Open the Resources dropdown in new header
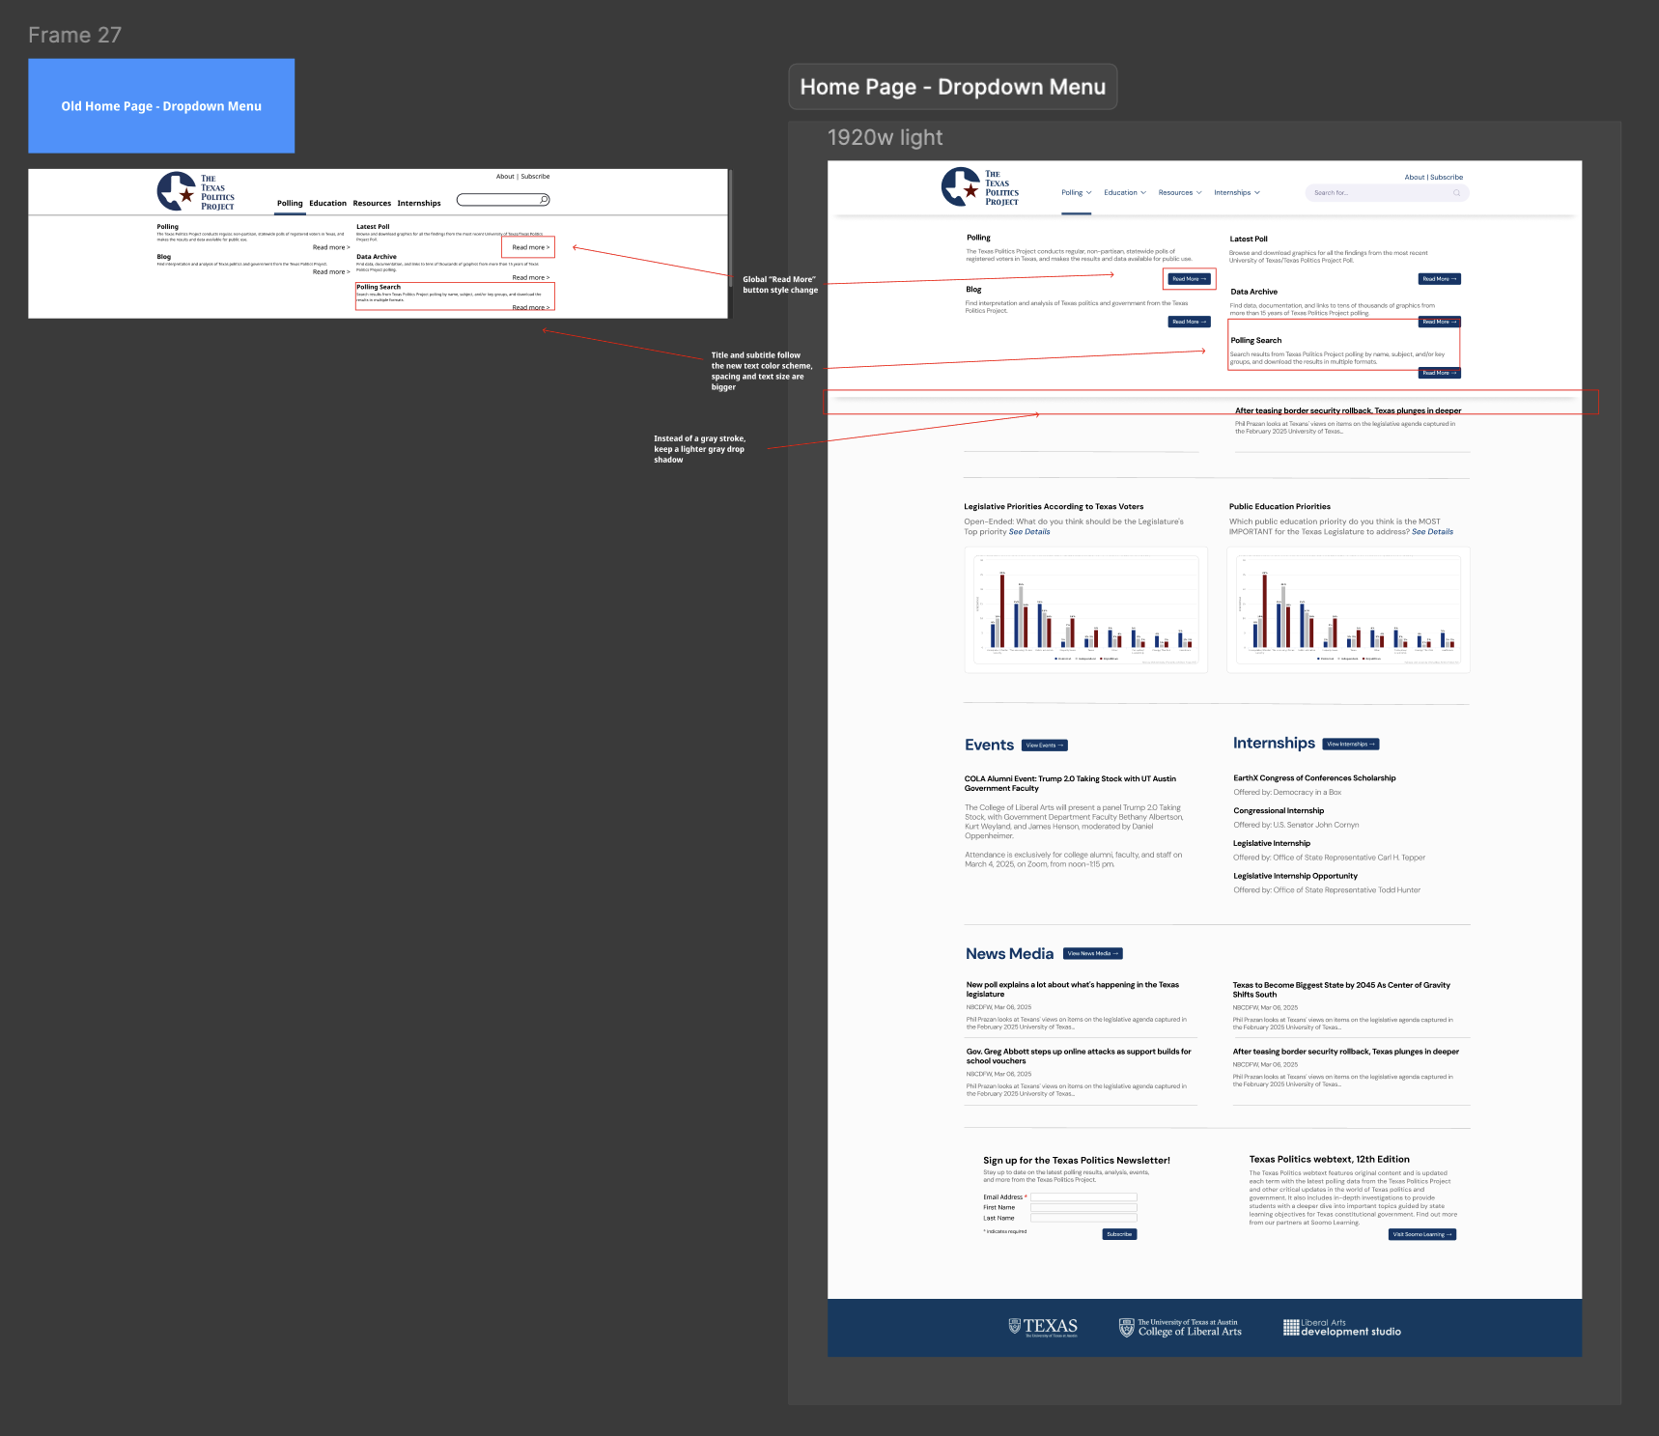The height and width of the screenshot is (1436, 1659). (1180, 193)
